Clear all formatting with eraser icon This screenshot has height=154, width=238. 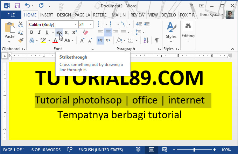click(x=85, y=32)
